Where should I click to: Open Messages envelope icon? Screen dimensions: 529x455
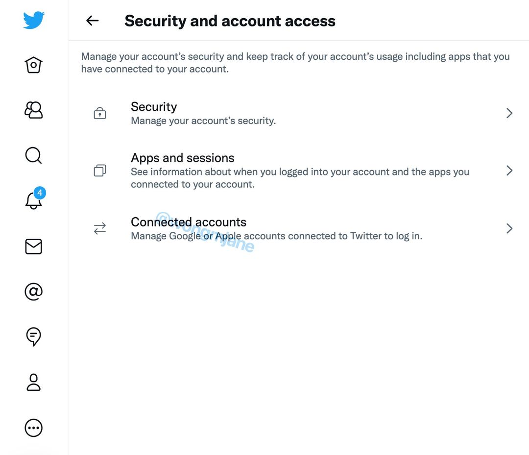click(34, 246)
